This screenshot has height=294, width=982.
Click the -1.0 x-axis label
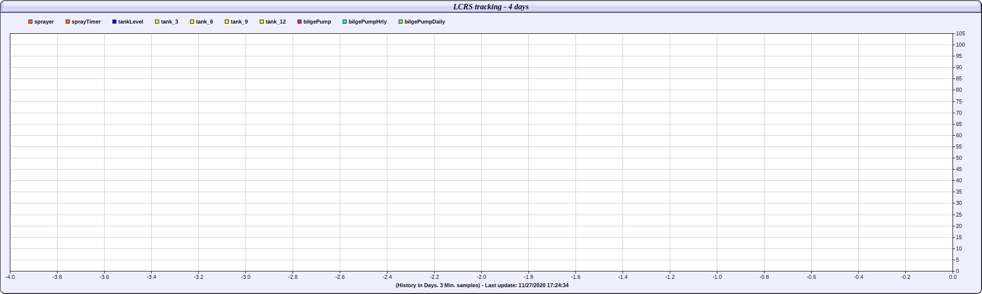pos(717,277)
